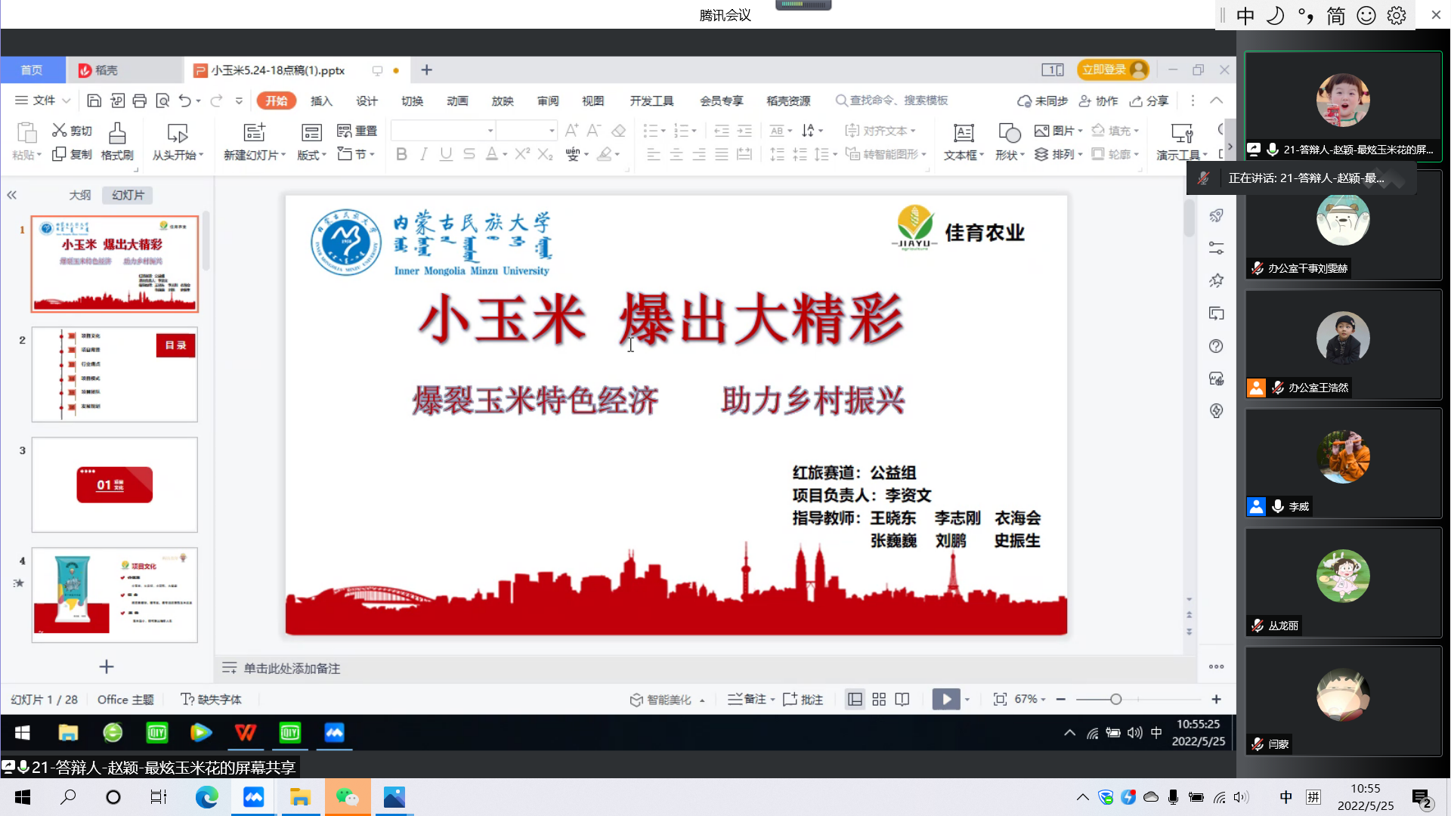Viewport: 1451px width, 816px height.
Task: Open Microsoft Edge from the taskbar
Action: pos(206,797)
